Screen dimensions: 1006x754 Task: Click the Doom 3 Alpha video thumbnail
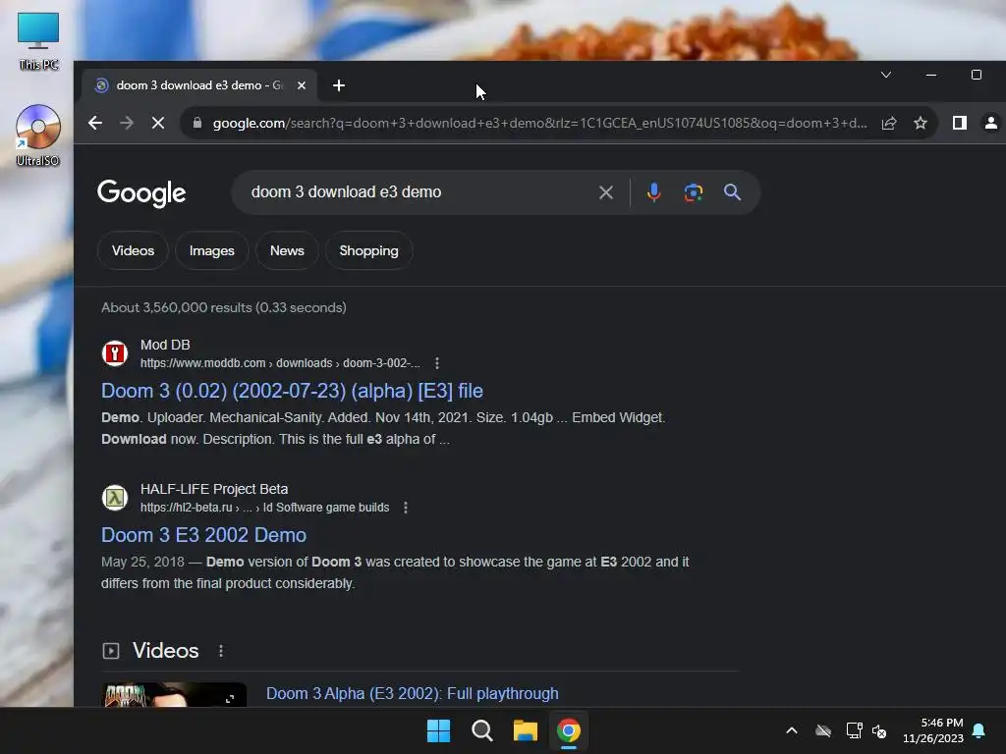(174, 695)
